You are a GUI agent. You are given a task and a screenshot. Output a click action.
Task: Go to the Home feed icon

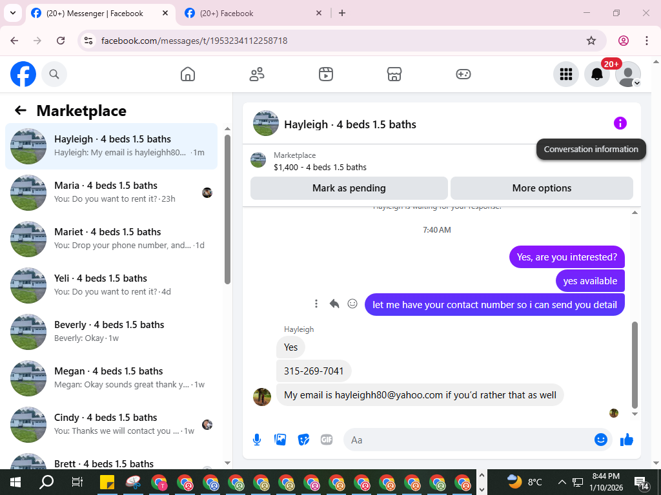[188, 74]
